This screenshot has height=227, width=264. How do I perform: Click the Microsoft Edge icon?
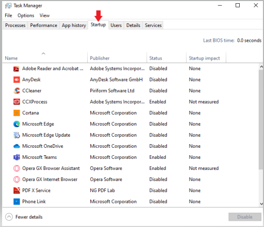[x=16, y=124]
